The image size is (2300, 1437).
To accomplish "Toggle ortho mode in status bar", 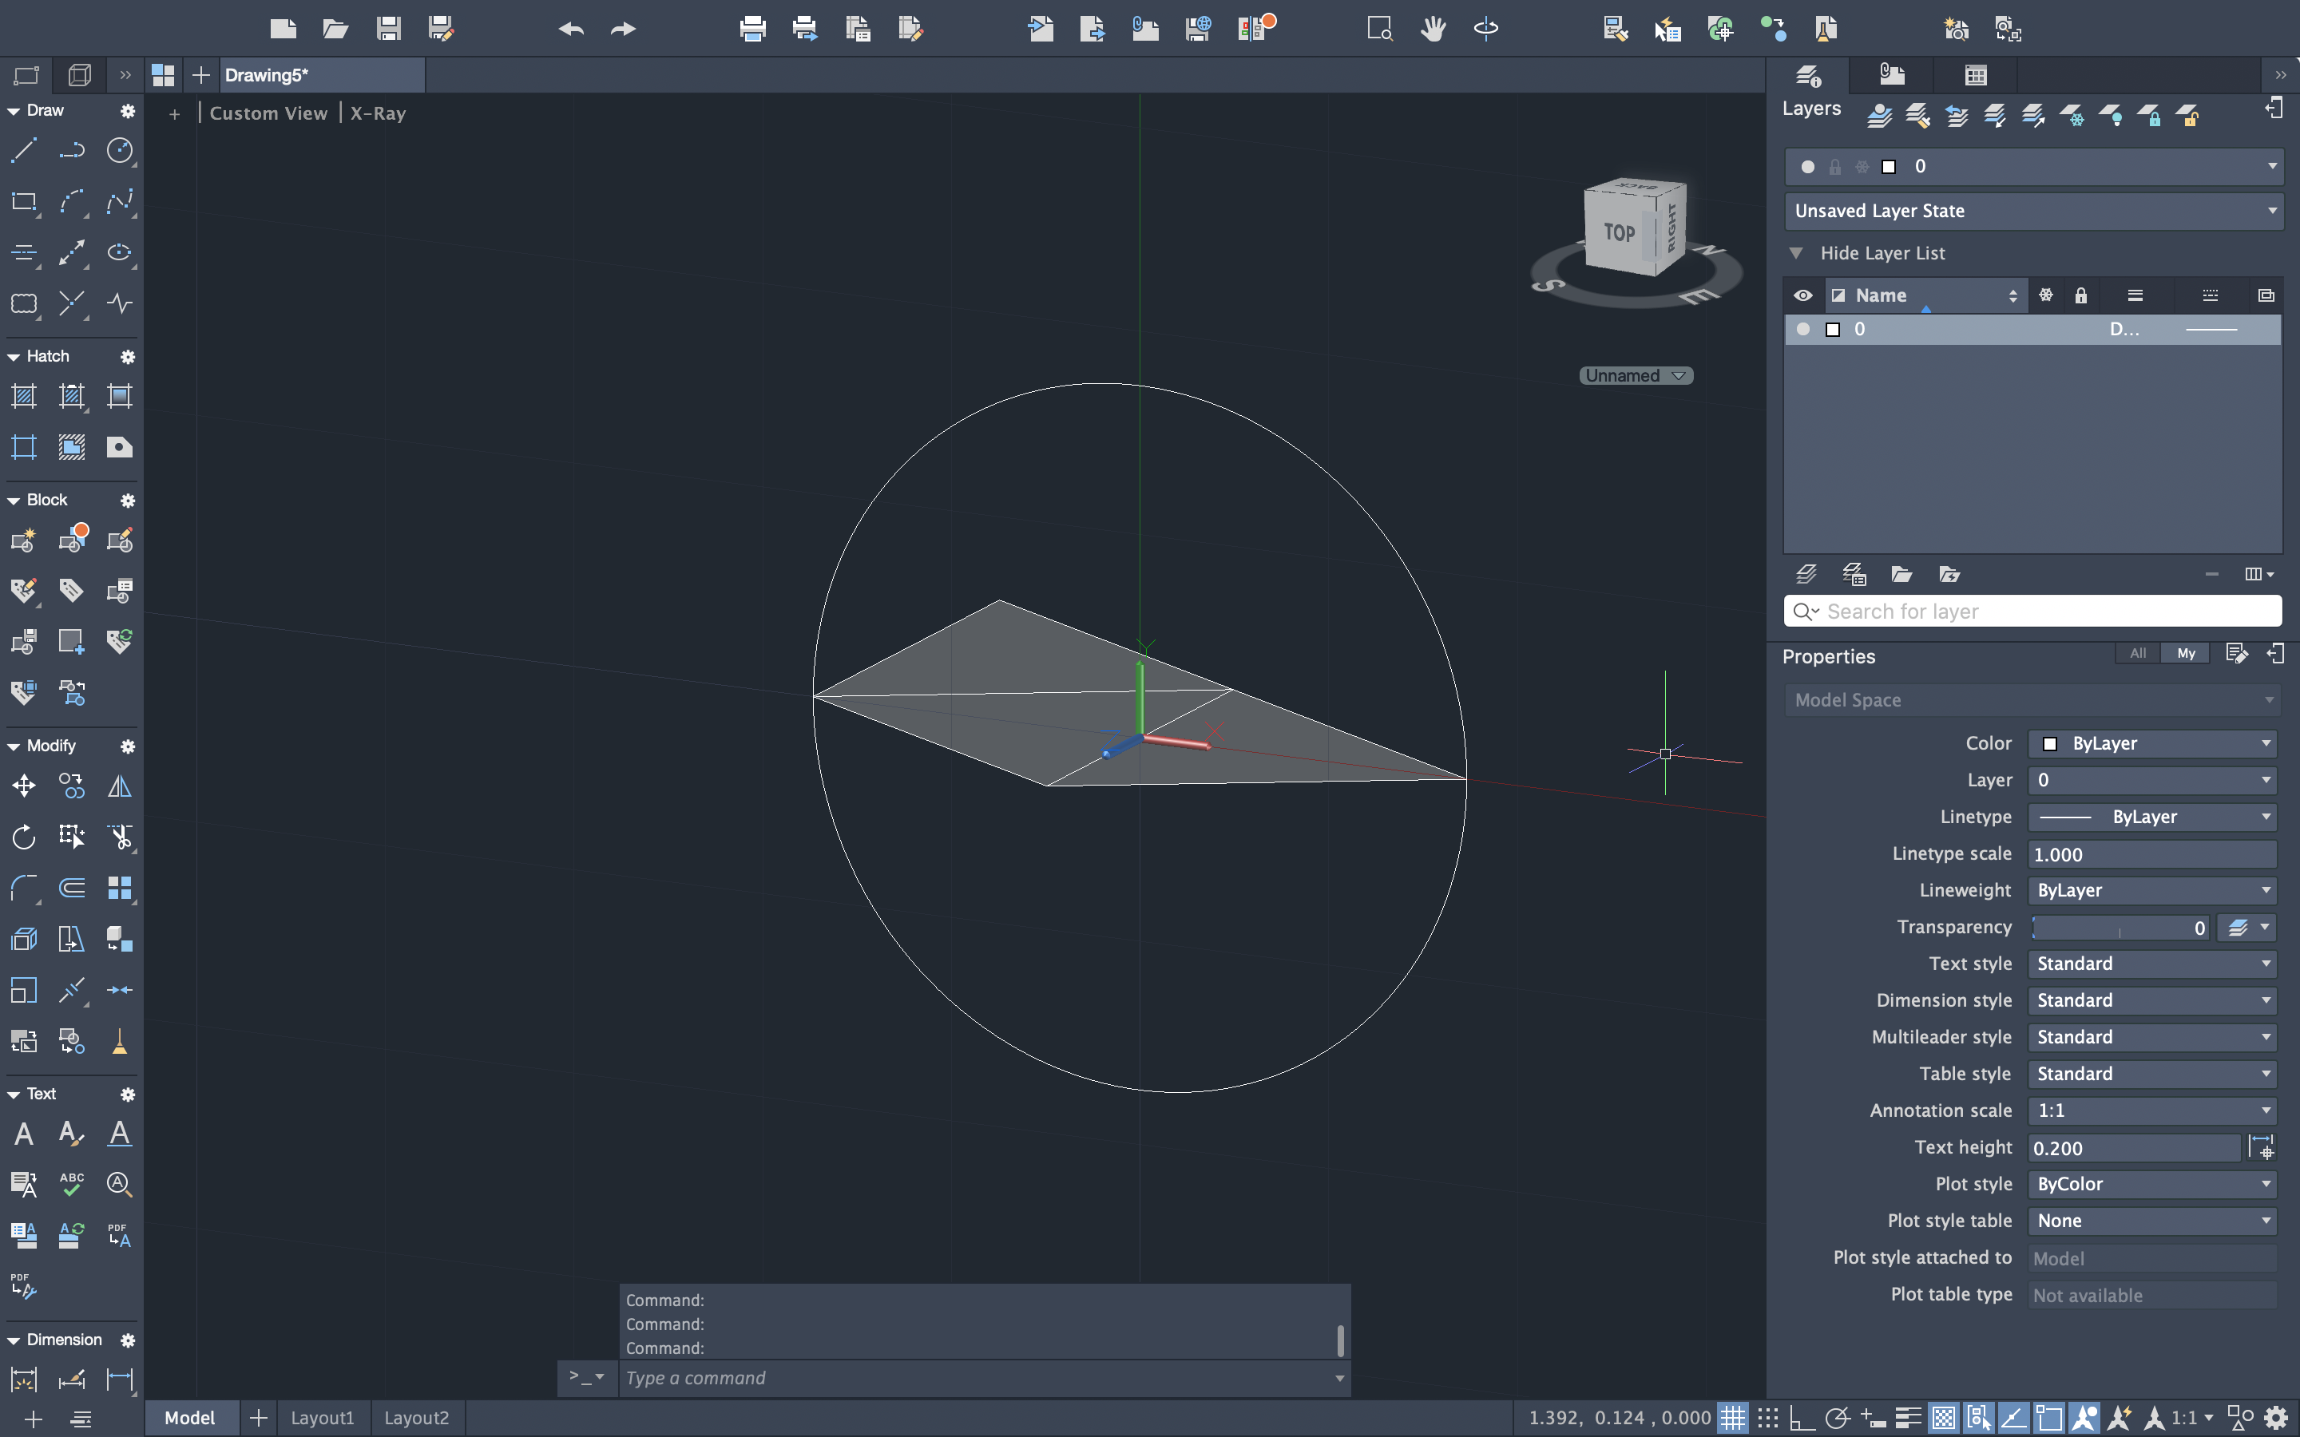I will coord(1802,1418).
